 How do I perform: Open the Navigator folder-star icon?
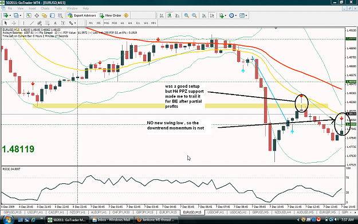(44, 15)
